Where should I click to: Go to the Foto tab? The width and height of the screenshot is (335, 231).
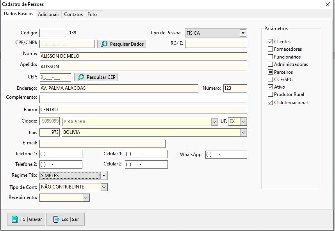coord(92,14)
